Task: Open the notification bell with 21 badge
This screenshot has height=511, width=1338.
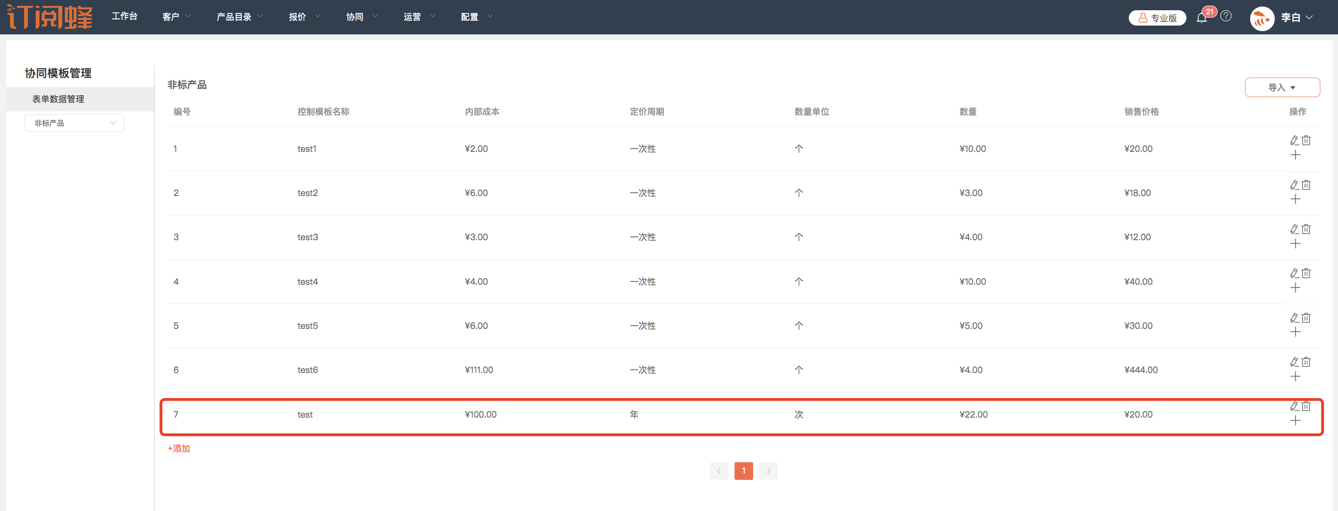Action: pyautogui.click(x=1201, y=18)
